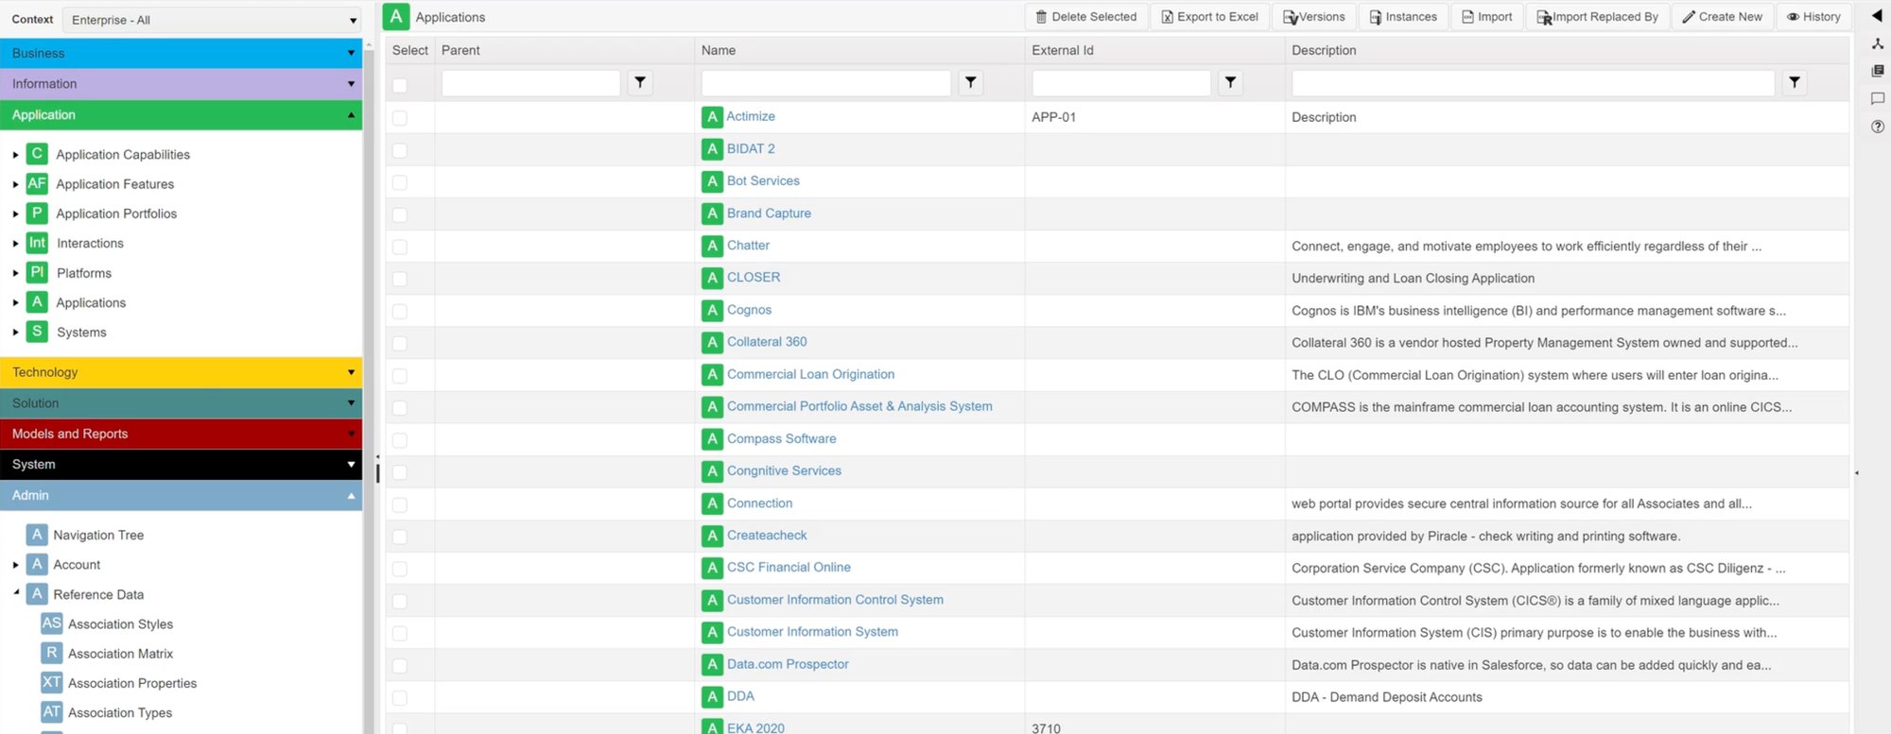Check the checkbox for Bot Services row

(400, 182)
